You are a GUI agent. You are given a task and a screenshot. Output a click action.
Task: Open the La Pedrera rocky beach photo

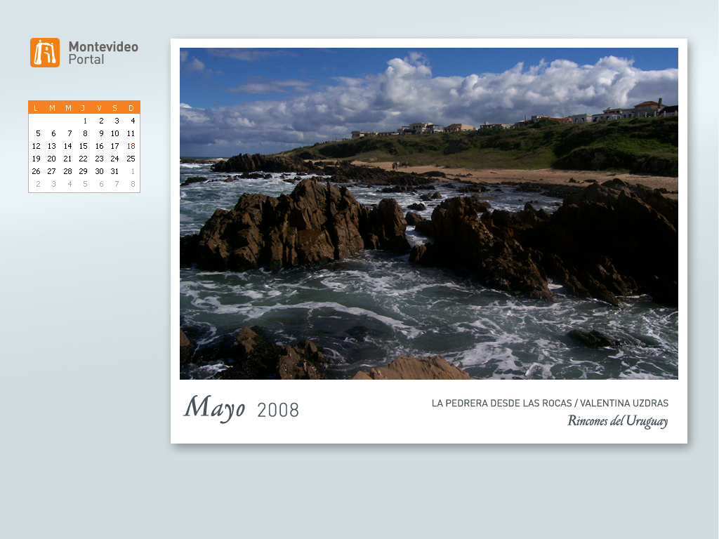click(x=428, y=213)
